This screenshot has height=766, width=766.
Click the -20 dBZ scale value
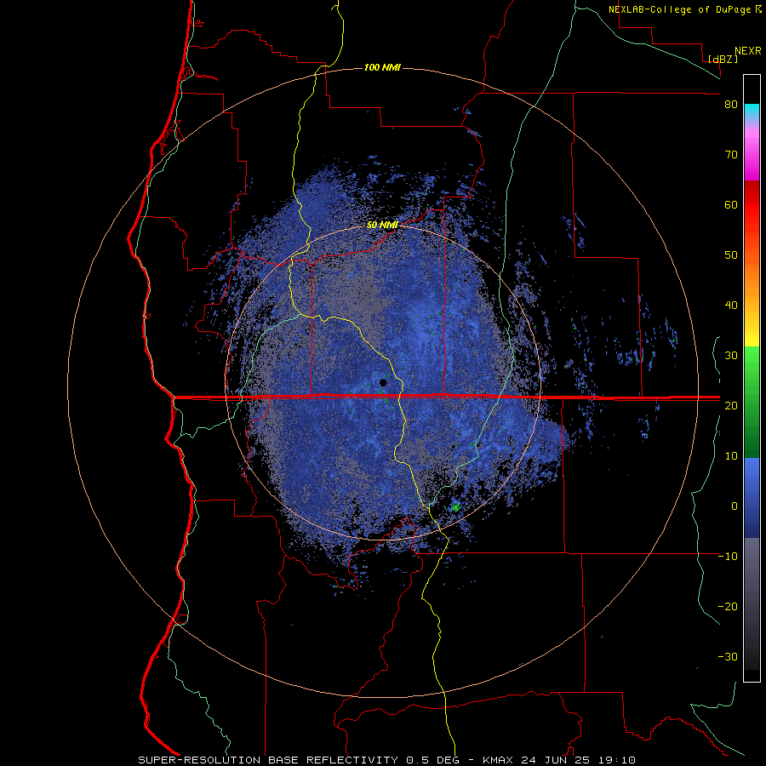click(x=728, y=606)
